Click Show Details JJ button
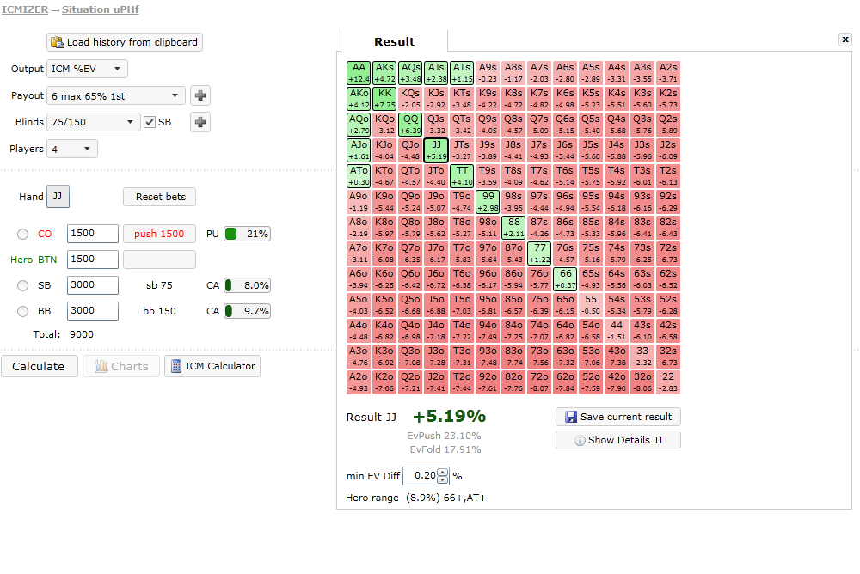Image resolution: width=860 pixels, height=574 pixels. (x=618, y=440)
